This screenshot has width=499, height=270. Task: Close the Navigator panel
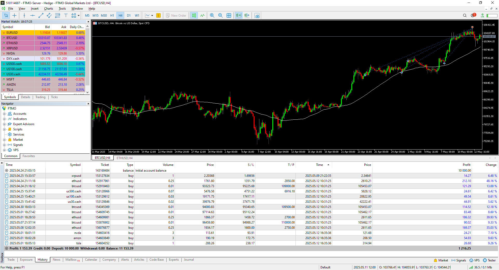[x=88, y=104]
